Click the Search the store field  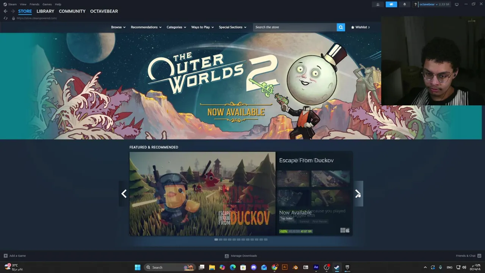click(295, 27)
